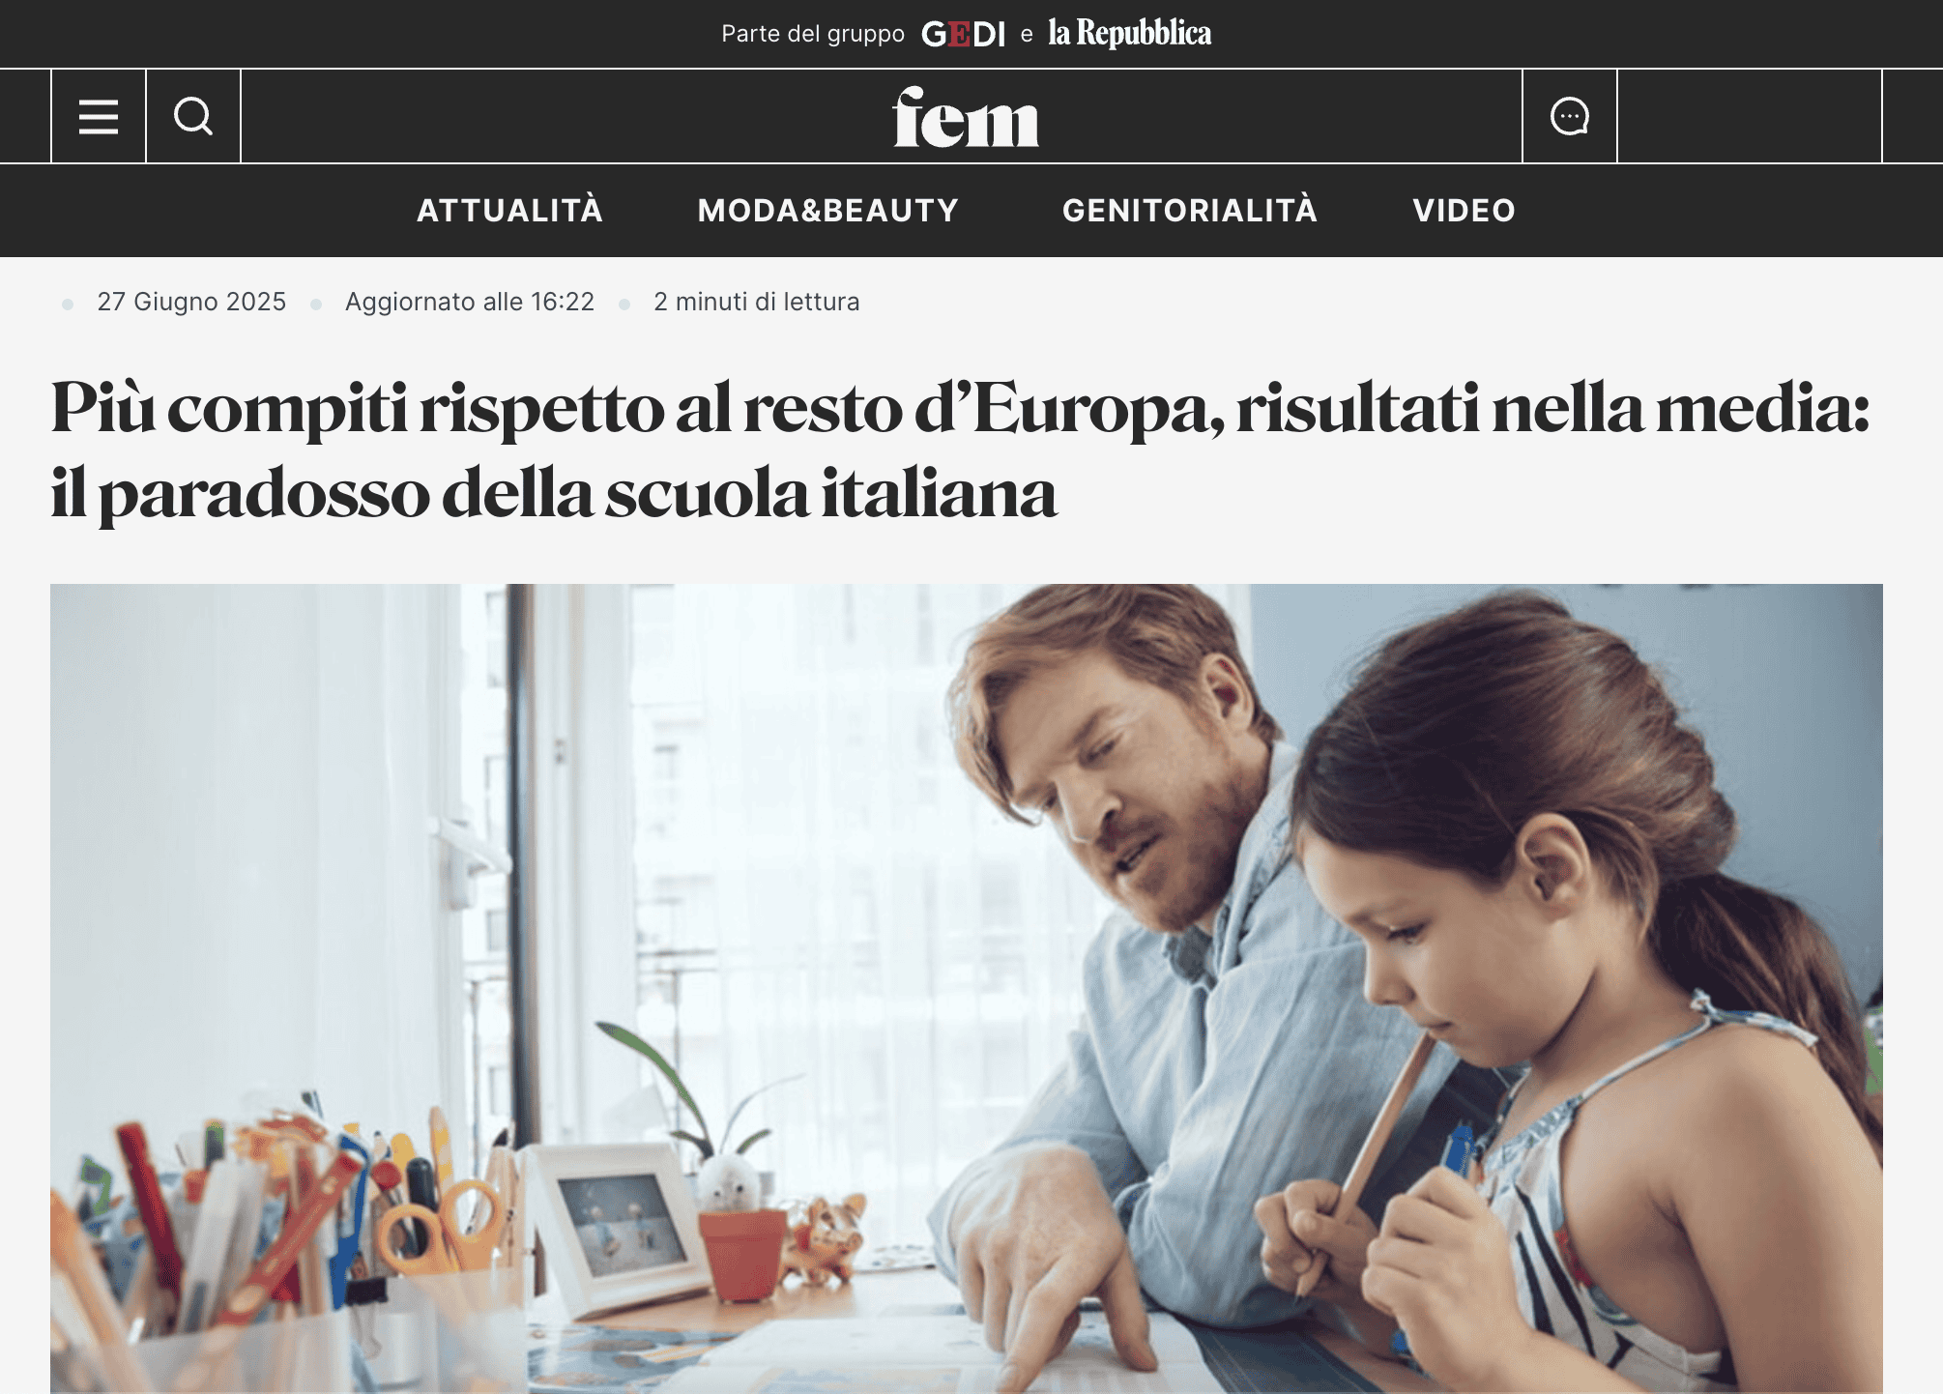The height and width of the screenshot is (1394, 1943).
Task: Click the date 27 Giugno 2025
Action: click(191, 302)
